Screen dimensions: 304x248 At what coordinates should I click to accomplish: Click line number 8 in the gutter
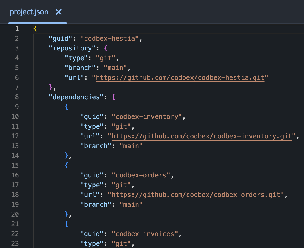point(17,97)
